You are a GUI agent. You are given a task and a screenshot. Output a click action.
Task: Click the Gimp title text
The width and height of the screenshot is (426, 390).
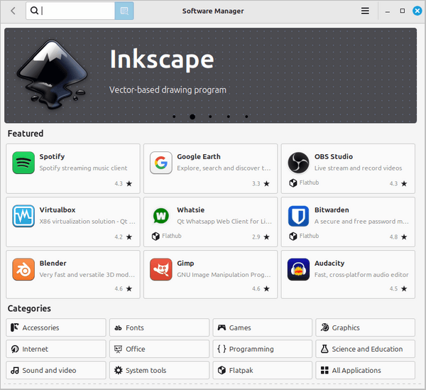tap(185, 263)
